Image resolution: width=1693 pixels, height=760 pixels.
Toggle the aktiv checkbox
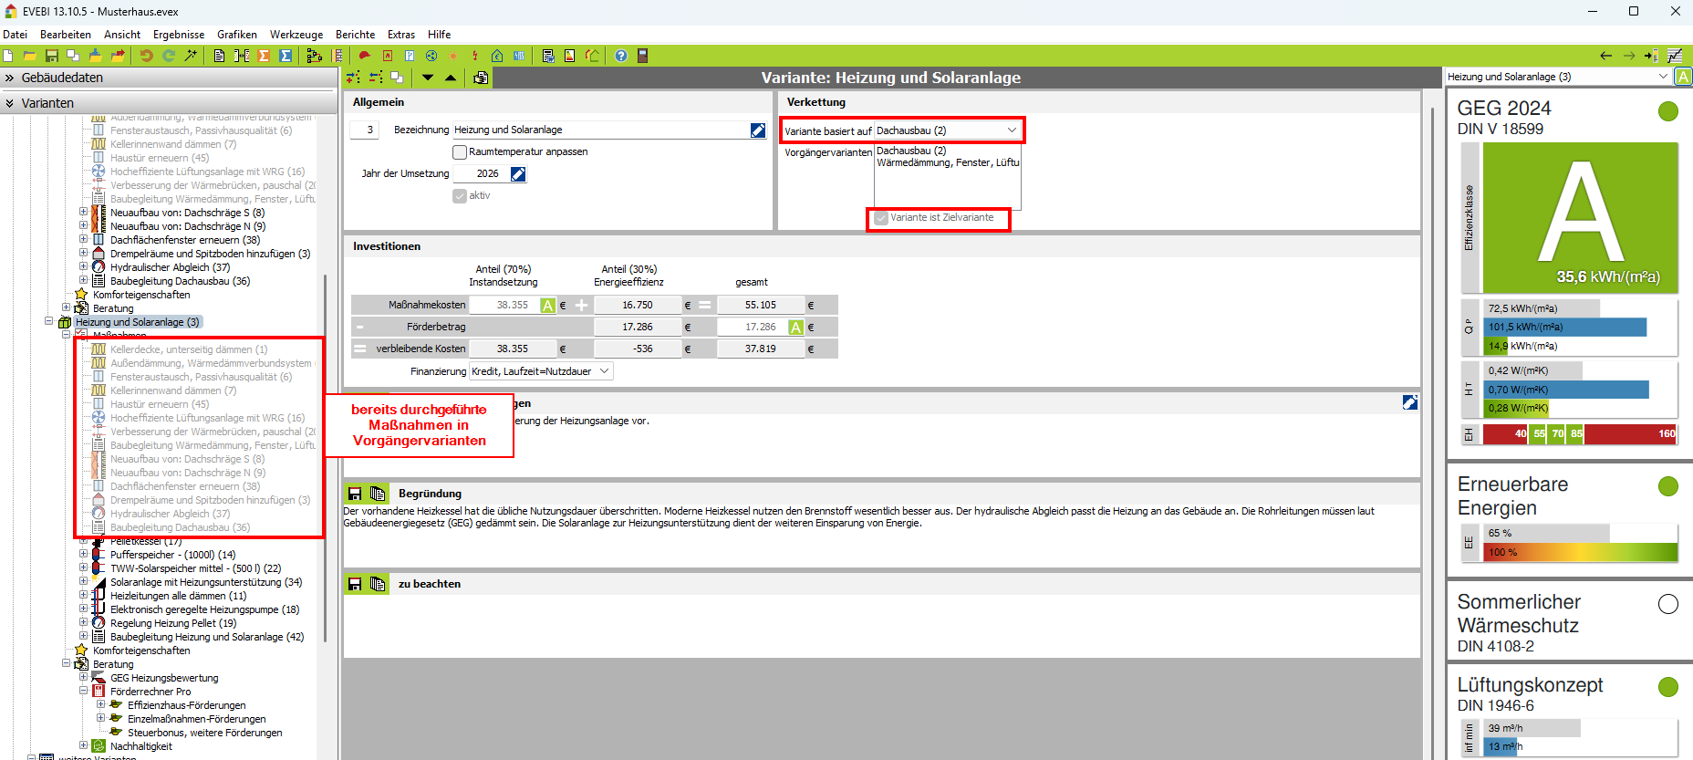(460, 196)
